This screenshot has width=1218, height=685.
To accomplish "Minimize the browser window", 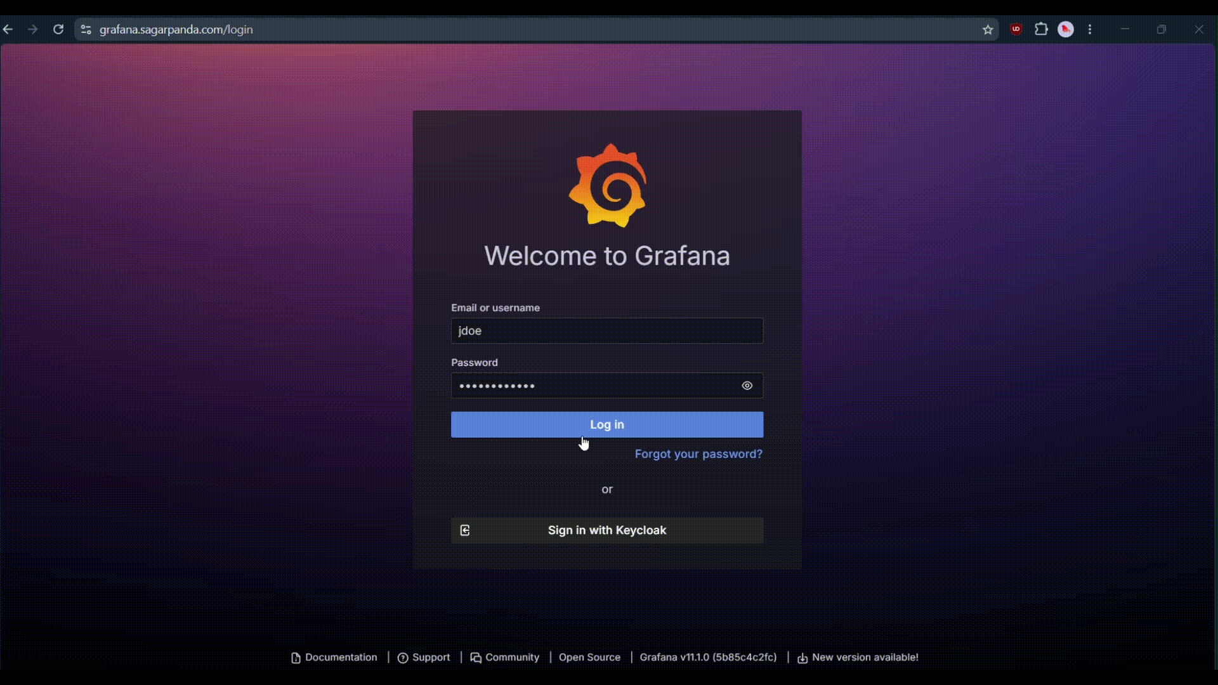I will tap(1125, 29).
